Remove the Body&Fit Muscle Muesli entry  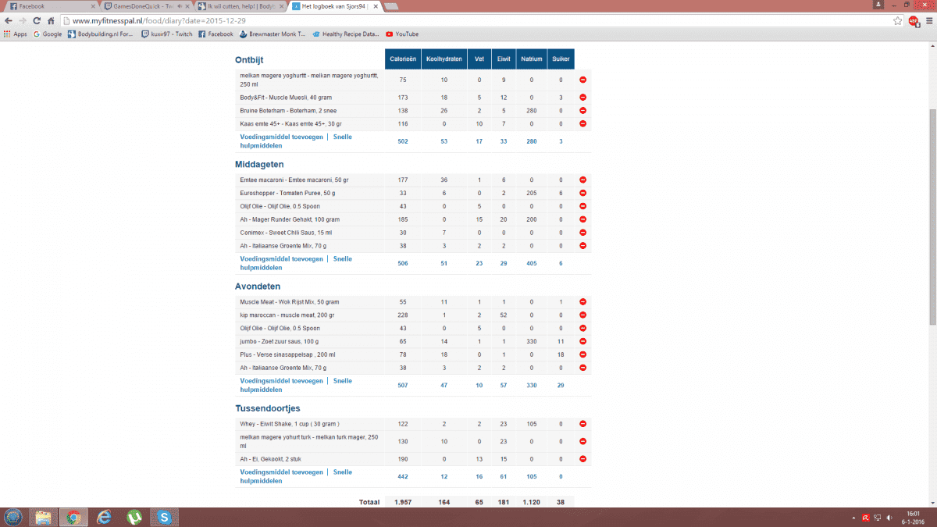(583, 98)
